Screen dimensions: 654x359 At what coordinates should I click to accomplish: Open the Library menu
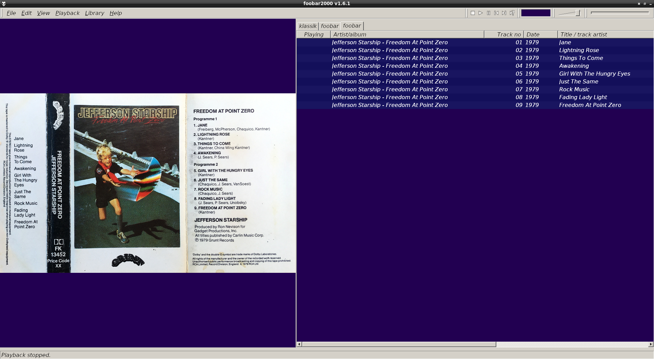click(x=94, y=13)
